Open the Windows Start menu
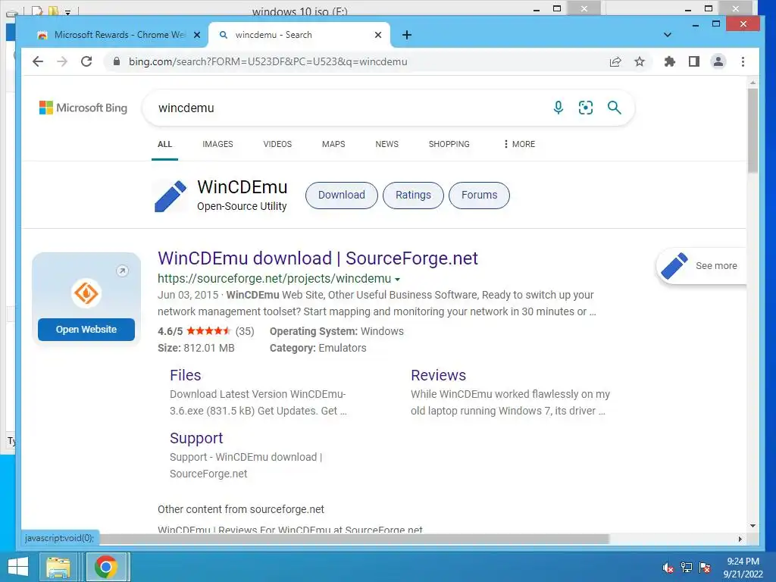Screen dimensions: 776x582 [x=18, y=567]
